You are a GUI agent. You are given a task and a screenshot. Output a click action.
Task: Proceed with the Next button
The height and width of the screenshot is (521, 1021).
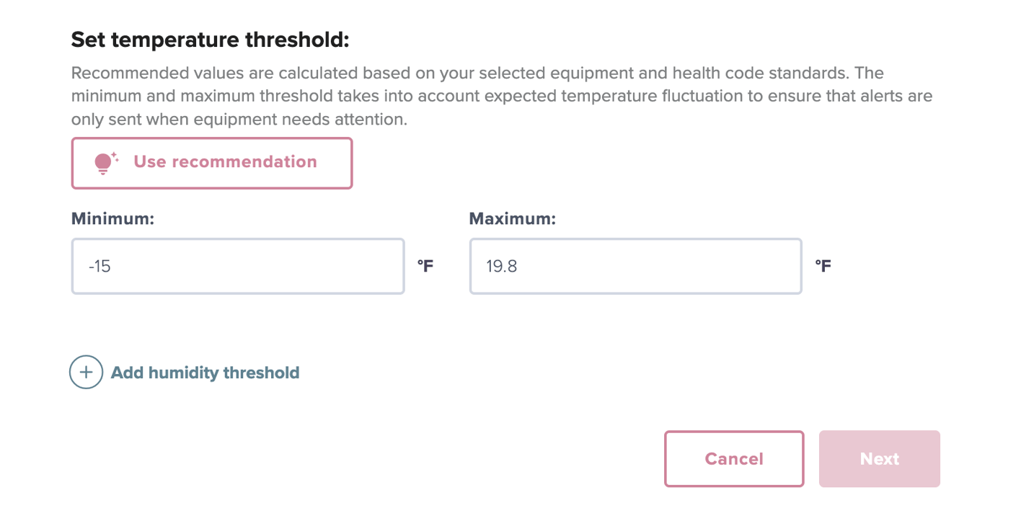(879, 459)
